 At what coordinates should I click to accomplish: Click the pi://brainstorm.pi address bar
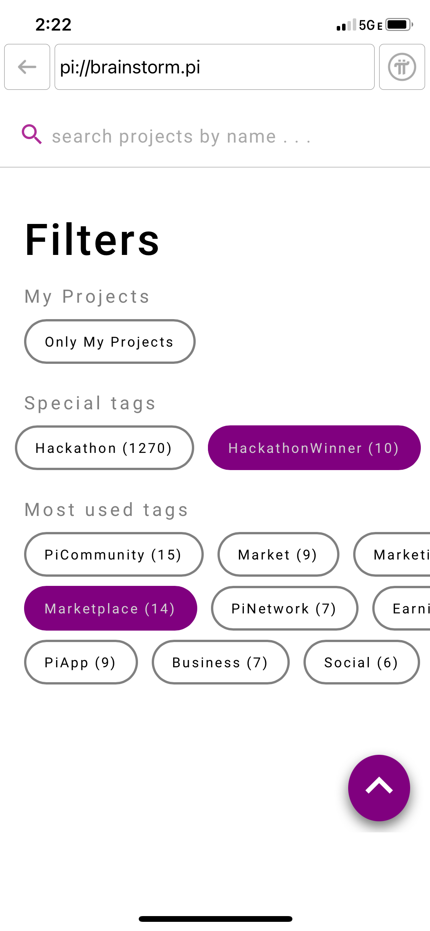[x=214, y=67]
